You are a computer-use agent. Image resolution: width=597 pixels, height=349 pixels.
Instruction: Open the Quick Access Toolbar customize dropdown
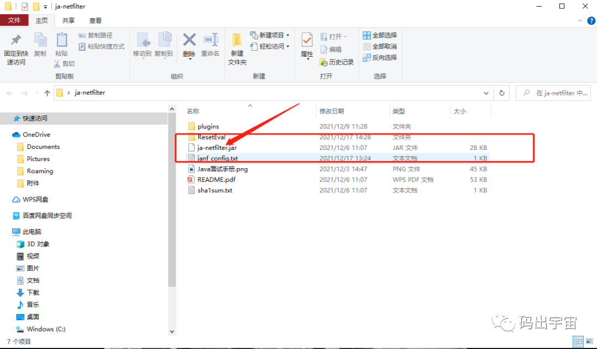coord(45,7)
